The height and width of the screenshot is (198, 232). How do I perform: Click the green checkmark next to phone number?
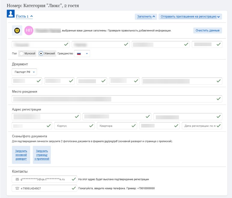(x=74, y=188)
